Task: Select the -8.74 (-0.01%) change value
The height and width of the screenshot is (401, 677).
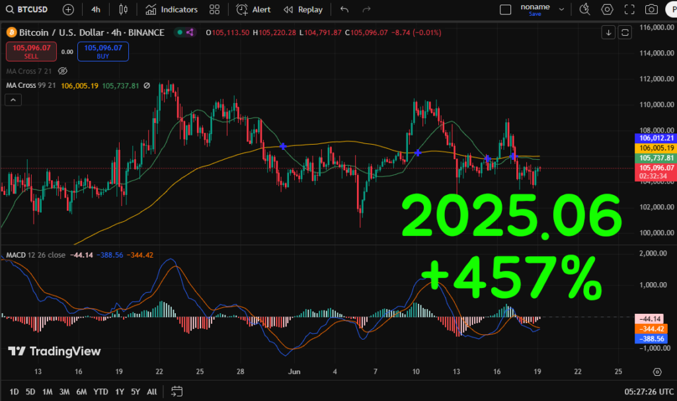Action: pos(417,32)
